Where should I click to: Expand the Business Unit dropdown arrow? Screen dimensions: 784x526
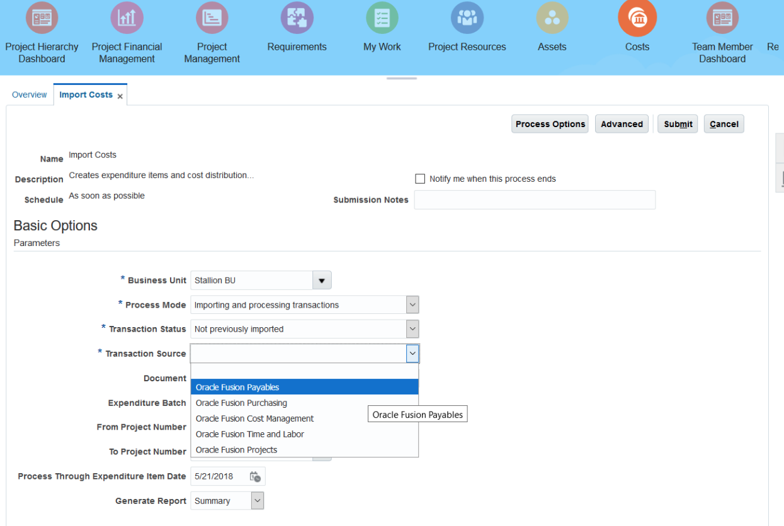click(322, 280)
